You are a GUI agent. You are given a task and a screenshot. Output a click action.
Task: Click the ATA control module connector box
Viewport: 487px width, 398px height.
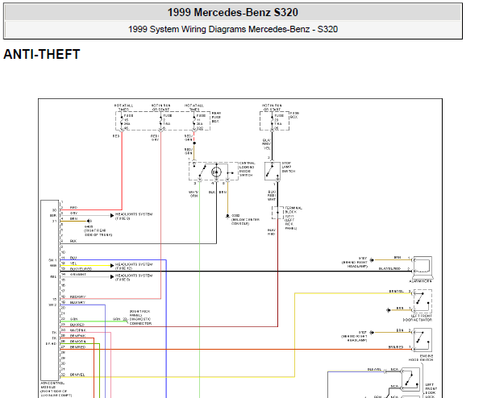50,291
